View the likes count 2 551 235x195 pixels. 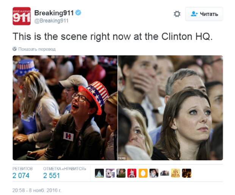[52, 176]
